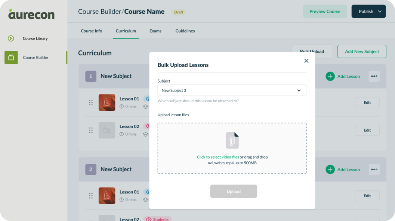
Task: Grab the drag handle of Lesson 01 in subject 1
Action: [x=91, y=102]
